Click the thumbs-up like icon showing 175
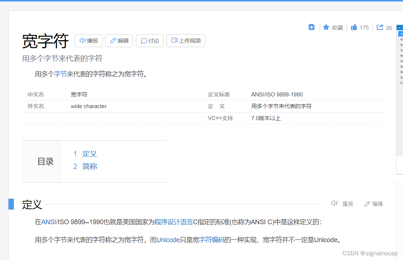The width and height of the screenshot is (403, 260). (x=354, y=27)
